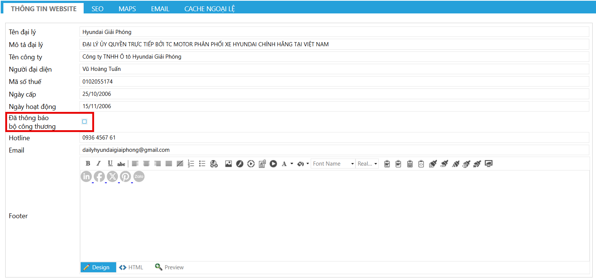Image resolution: width=596 pixels, height=279 pixels.
Task: Click the Mã số thuế field
Action: pyautogui.click(x=334, y=82)
